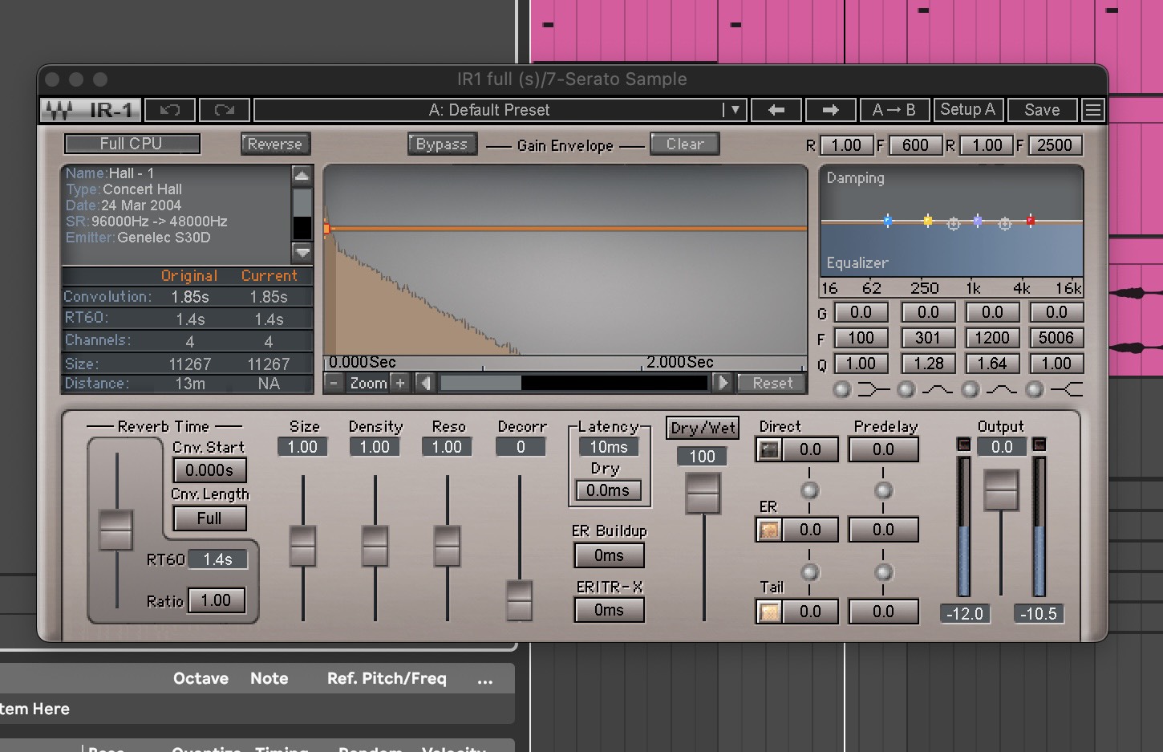Screen dimensions: 1163x752
Task: Click the Cnv. Start value field
Action: tap(209, 470)
